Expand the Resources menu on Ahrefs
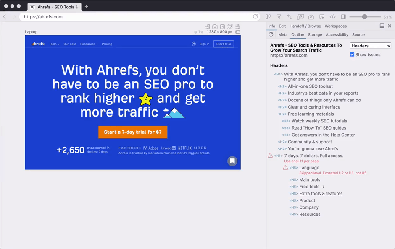The image size is (395, 249). click(89, 44)
